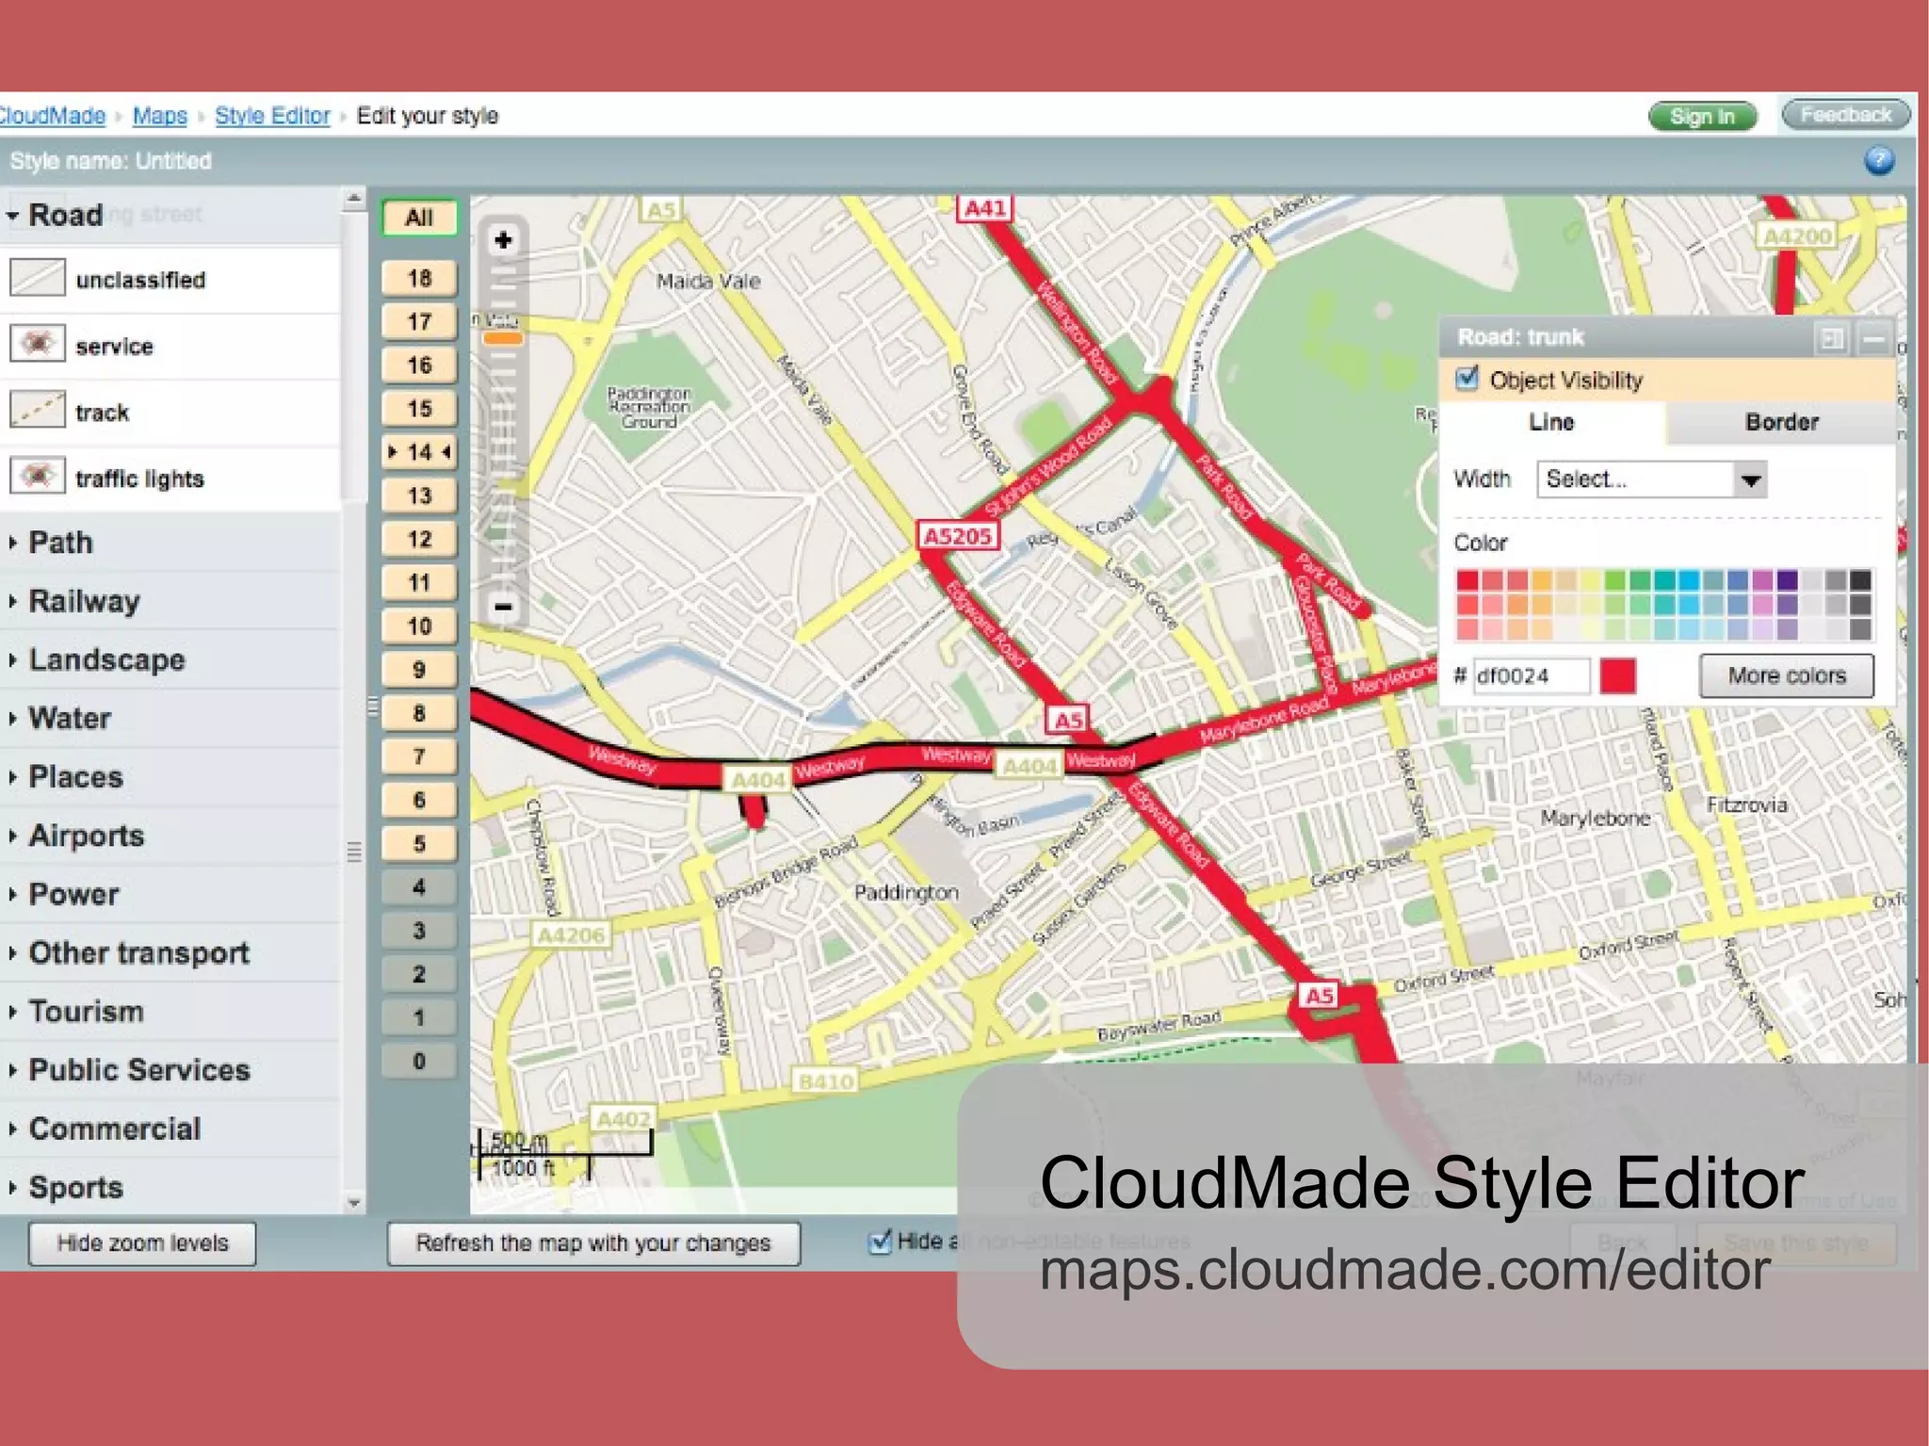
Task: Select zoom level 3
Action: pyautogui.click(x=419, y=931)
